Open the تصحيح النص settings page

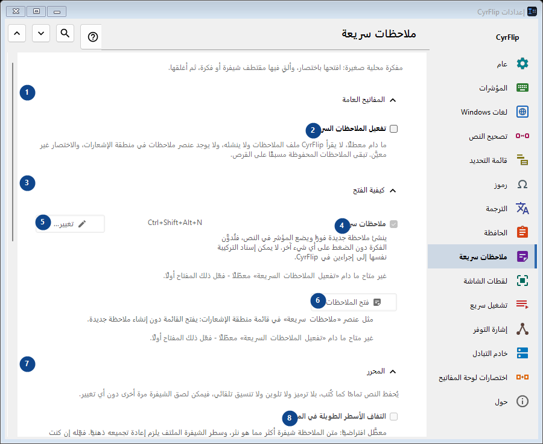pos(482,136)
